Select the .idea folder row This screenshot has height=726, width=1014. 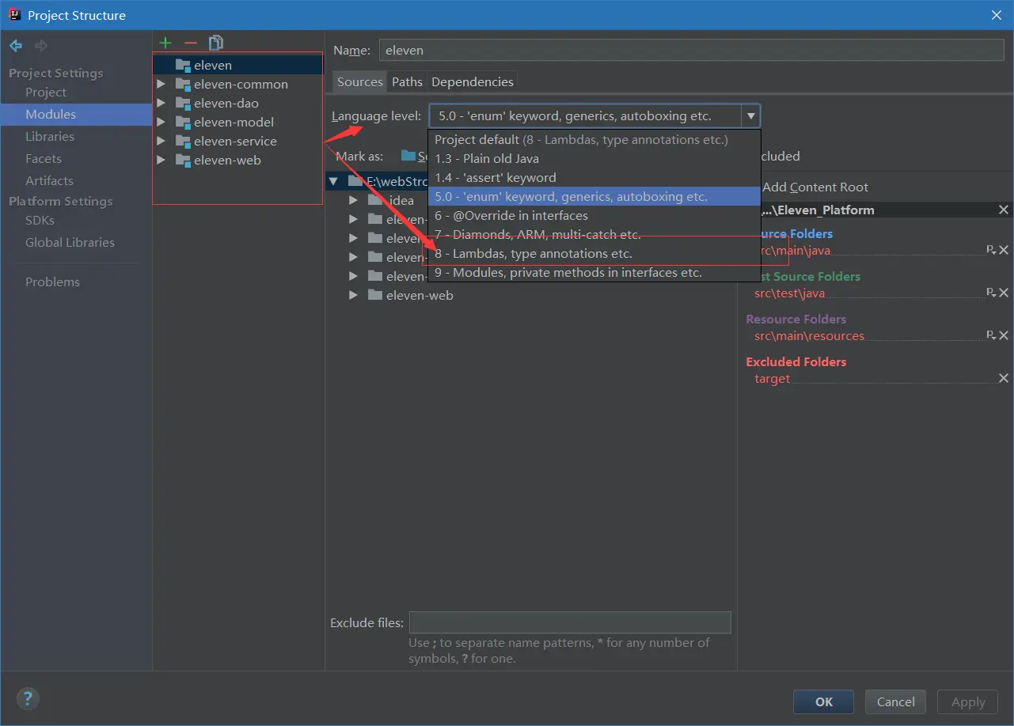(400, 200)
